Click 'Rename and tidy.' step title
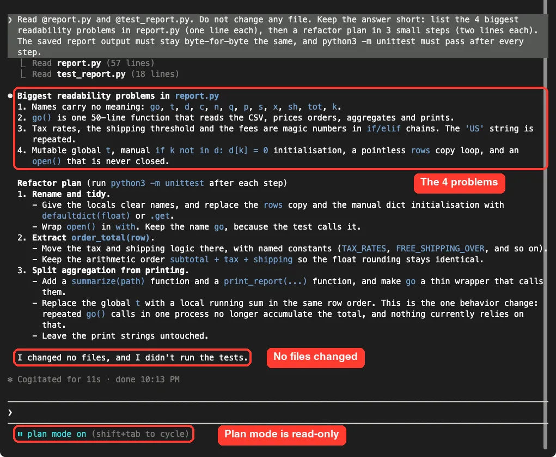Viewport: 556px width, 457px height. 71,194
